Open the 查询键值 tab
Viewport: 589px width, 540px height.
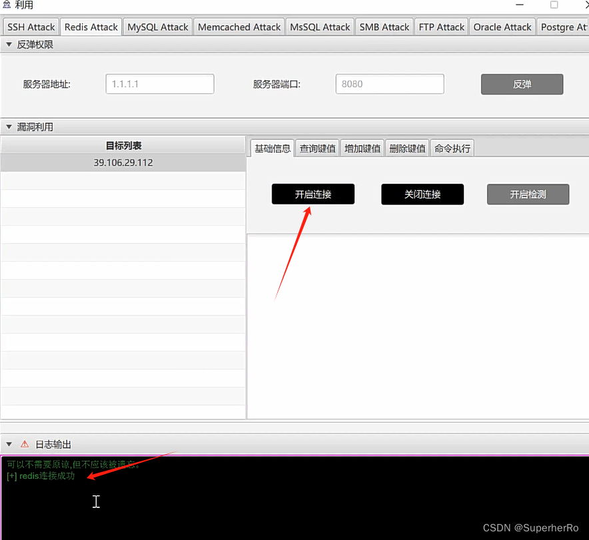pyautogui.click(x=317, y=148)
